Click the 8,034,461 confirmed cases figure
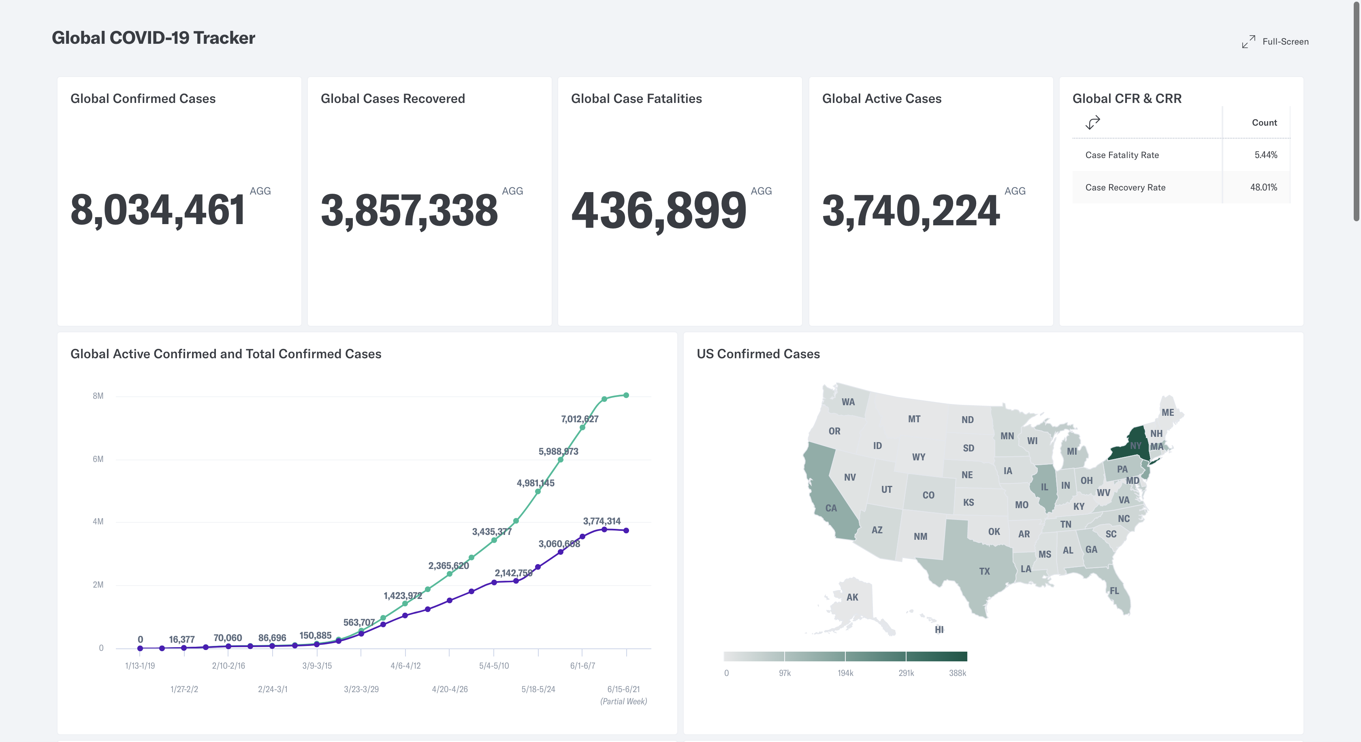The image size is (1361, 742). click(x=158, y=210)
